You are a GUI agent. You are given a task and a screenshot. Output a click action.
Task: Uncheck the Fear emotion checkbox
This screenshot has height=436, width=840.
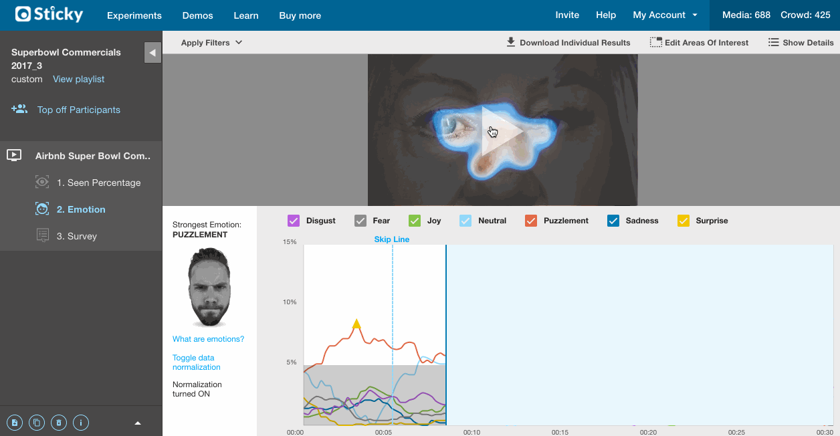tap(360, 221)
